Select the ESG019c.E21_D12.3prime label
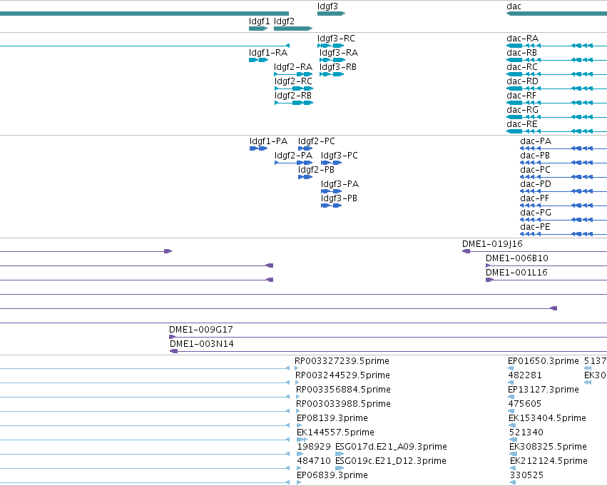This screenshot has width=607, height=486. point(391,461)
